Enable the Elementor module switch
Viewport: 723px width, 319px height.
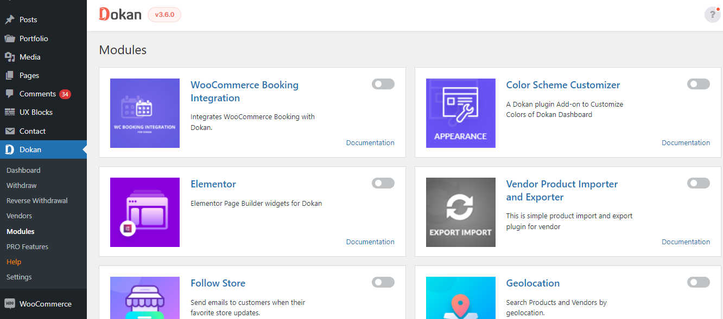click(x=383, y=183)
